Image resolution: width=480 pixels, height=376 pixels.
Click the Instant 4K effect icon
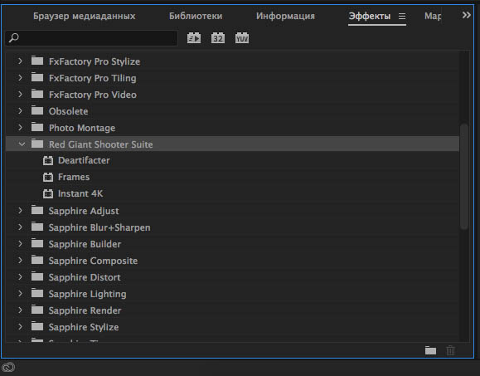pos(48,193)
